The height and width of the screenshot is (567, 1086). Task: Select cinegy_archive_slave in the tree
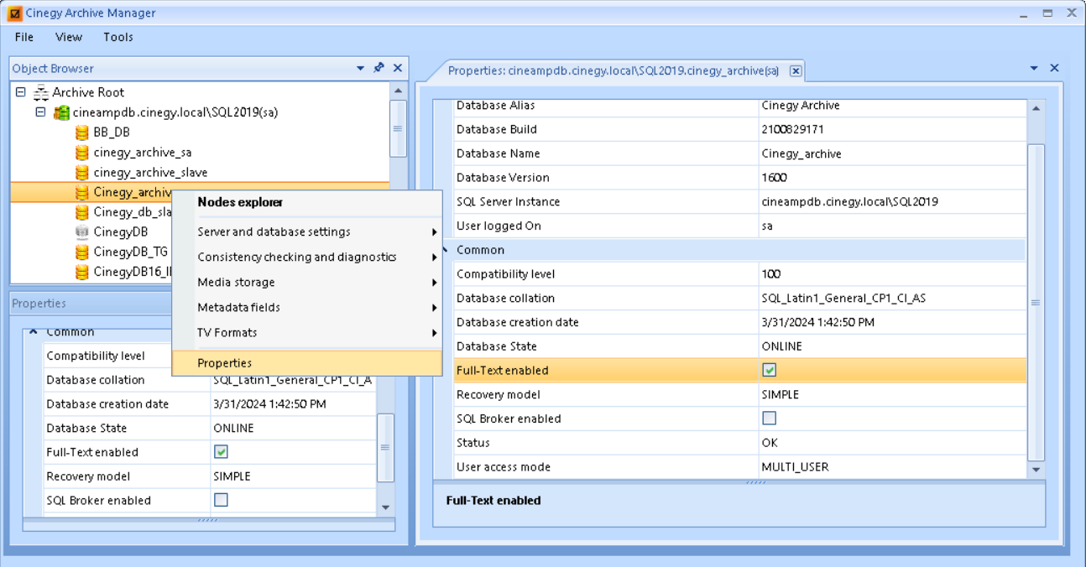click(150, 173)
